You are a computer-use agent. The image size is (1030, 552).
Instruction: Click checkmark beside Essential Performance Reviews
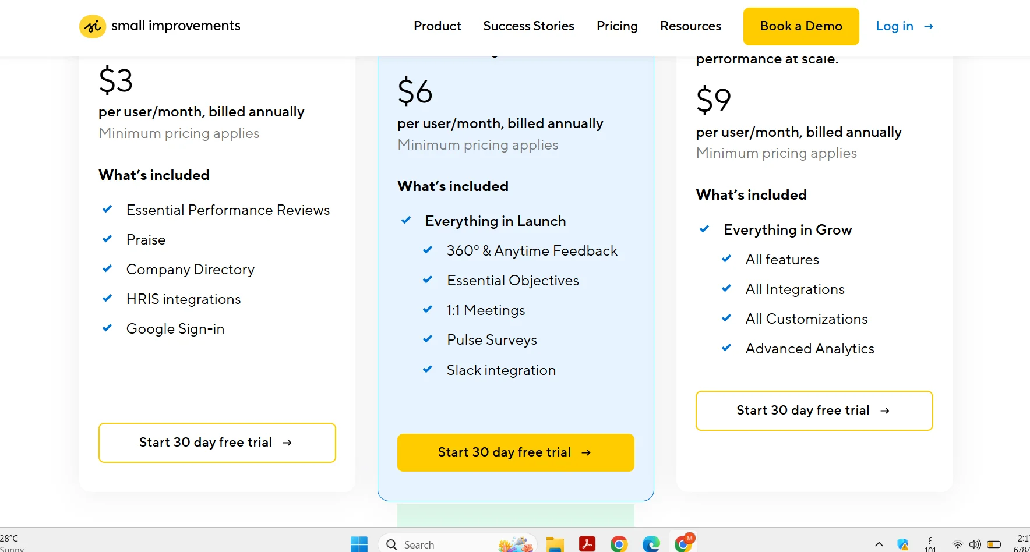click(x=107, y=209)
